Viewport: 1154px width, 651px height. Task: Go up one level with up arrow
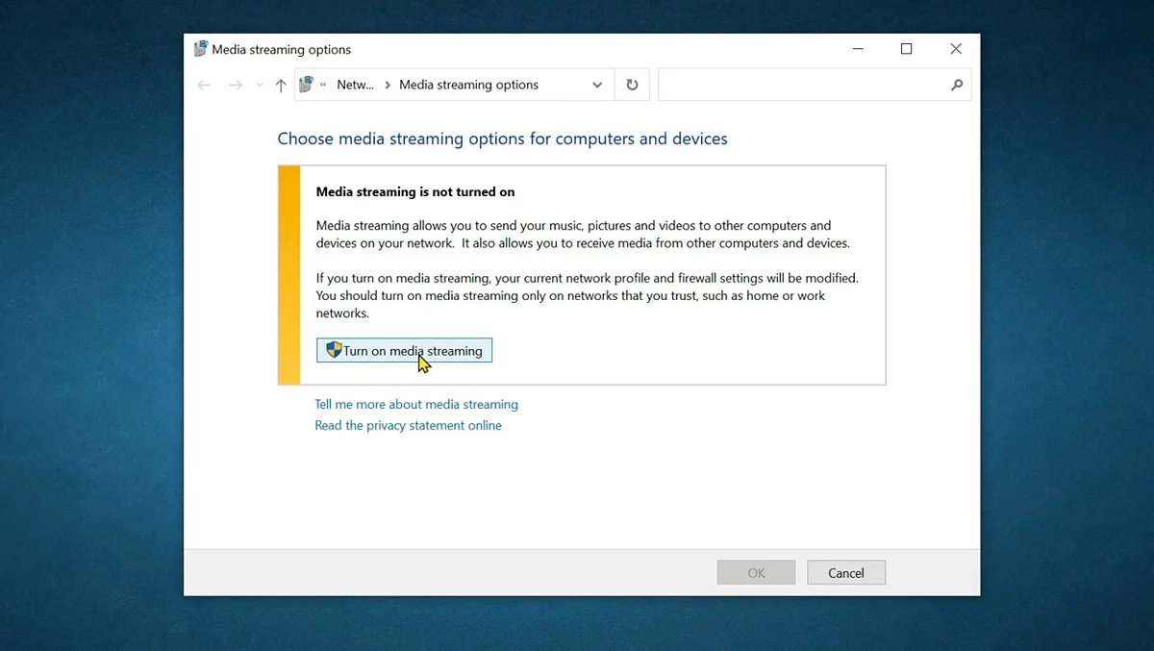[x=281, y=86]
